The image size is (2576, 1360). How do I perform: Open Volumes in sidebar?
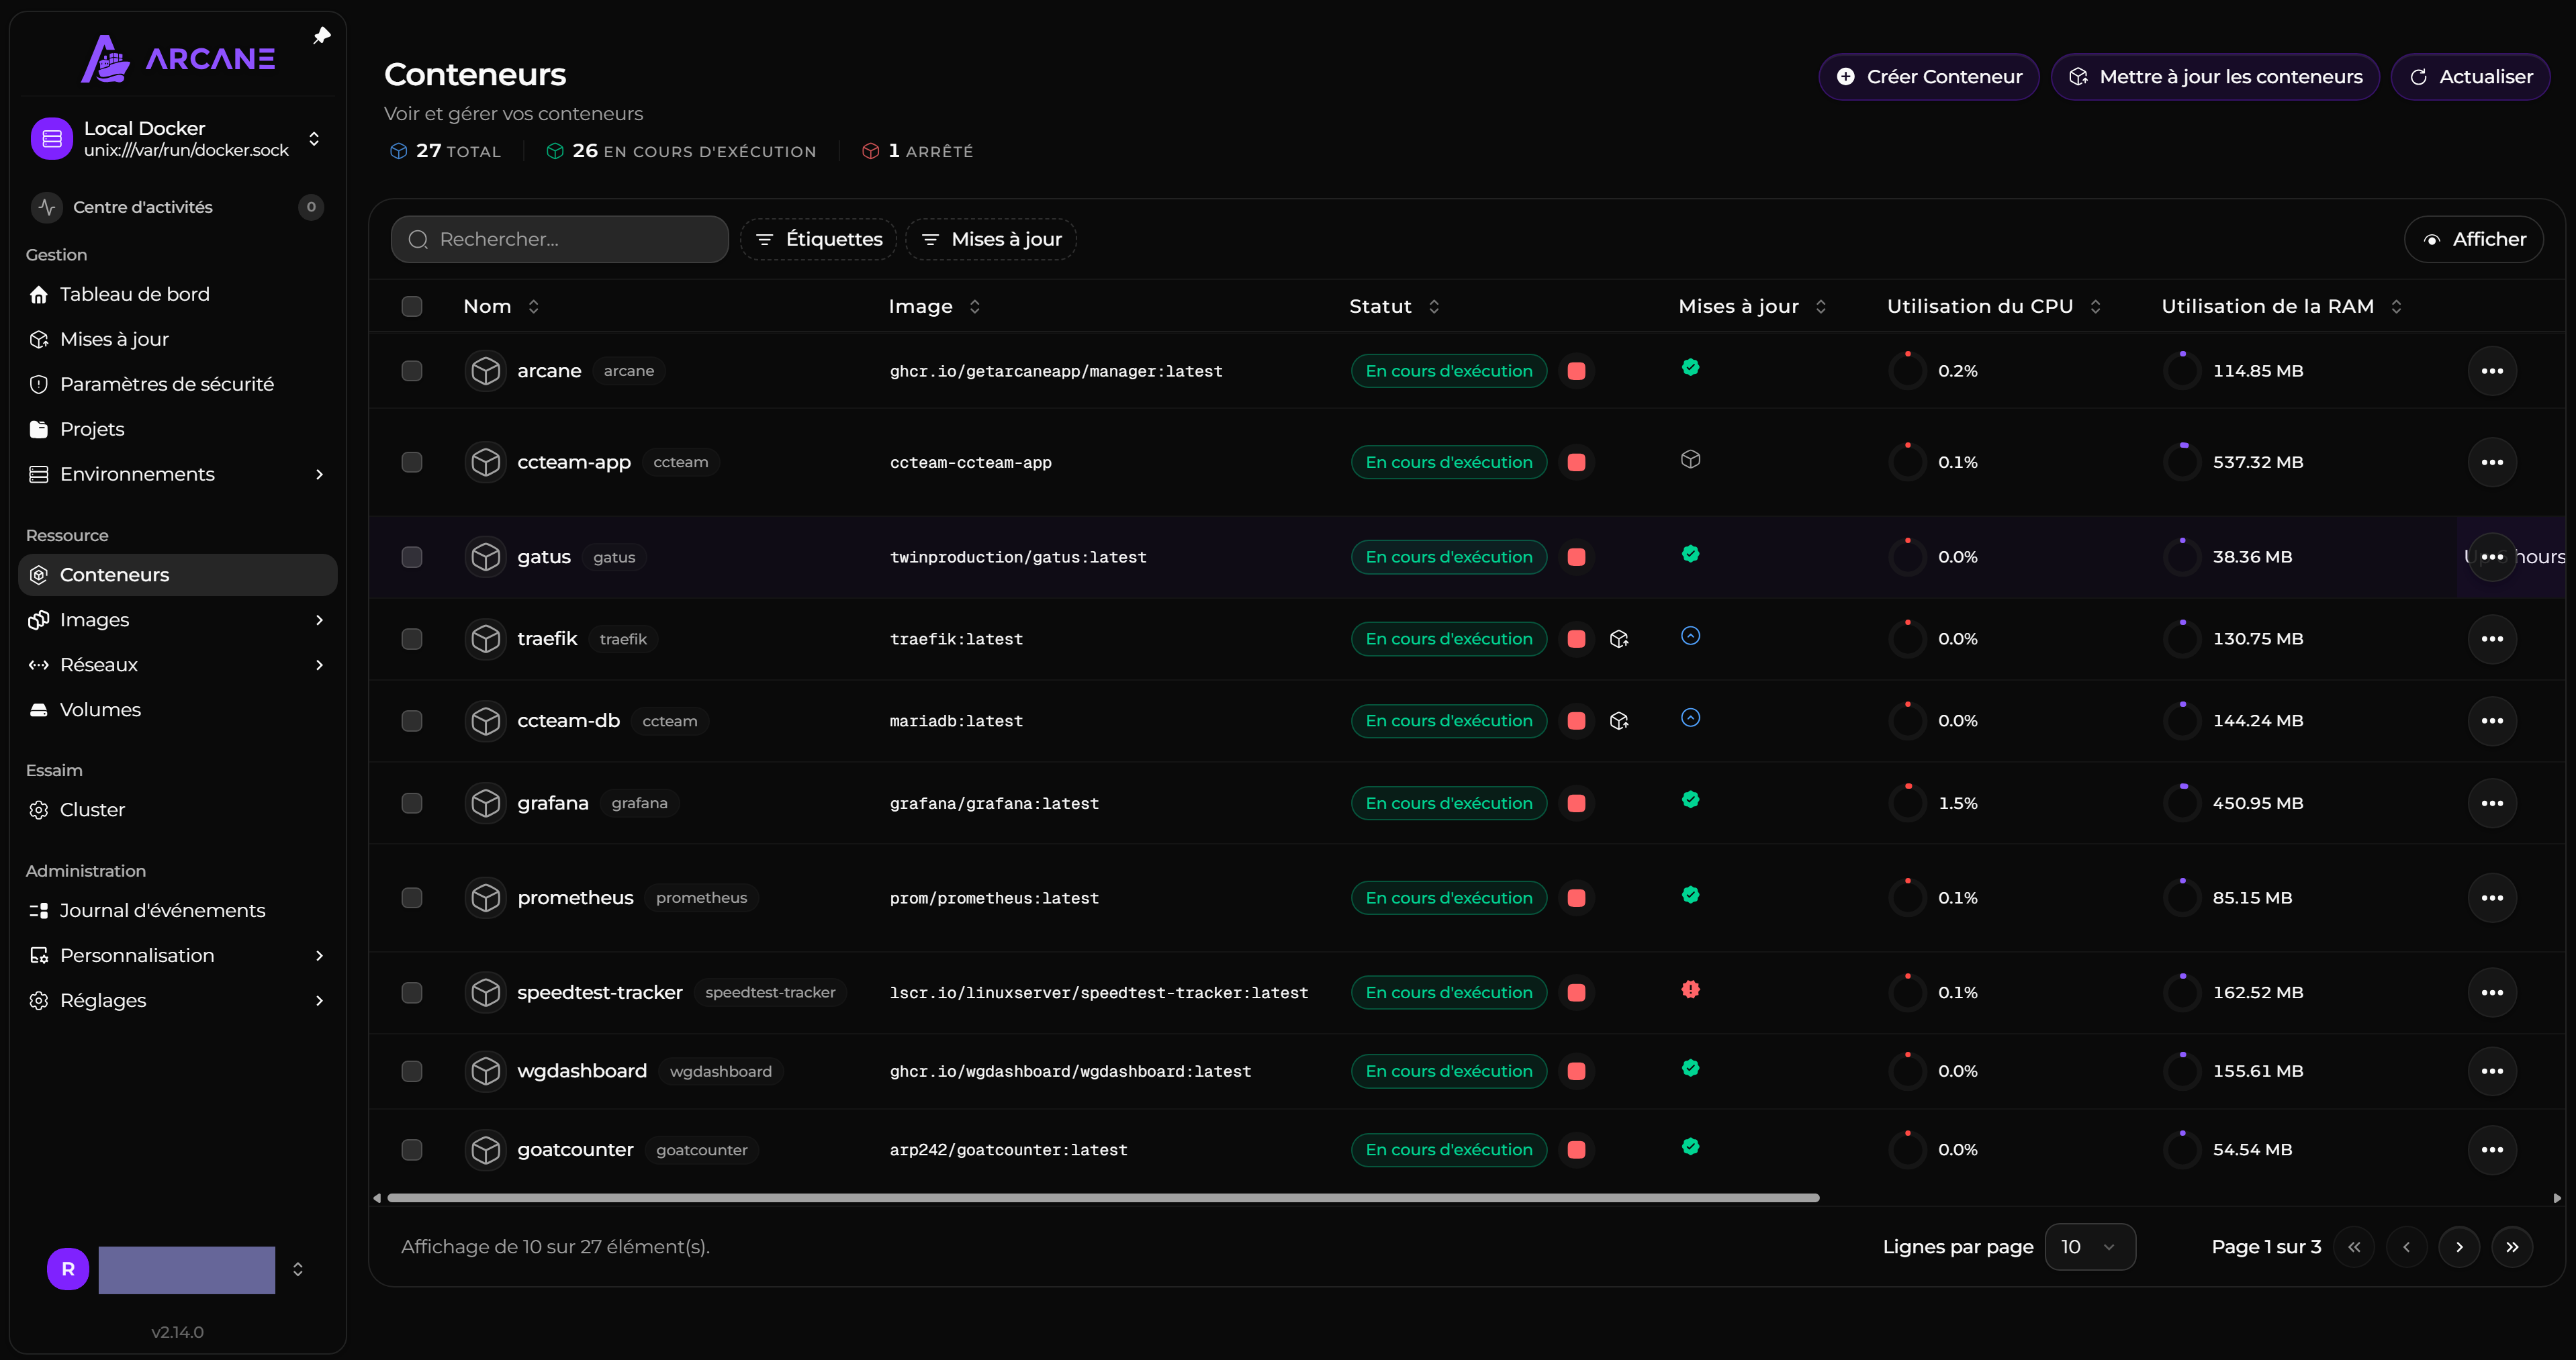pyautogui.click(x=178, y=710)
